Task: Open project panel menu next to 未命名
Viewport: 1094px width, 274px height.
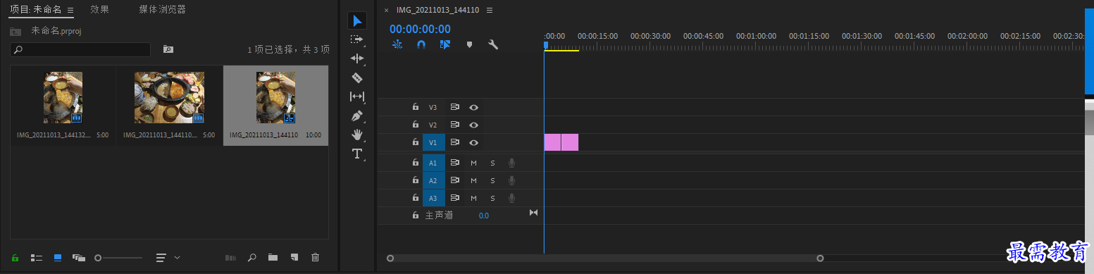Action: point(70,11)
